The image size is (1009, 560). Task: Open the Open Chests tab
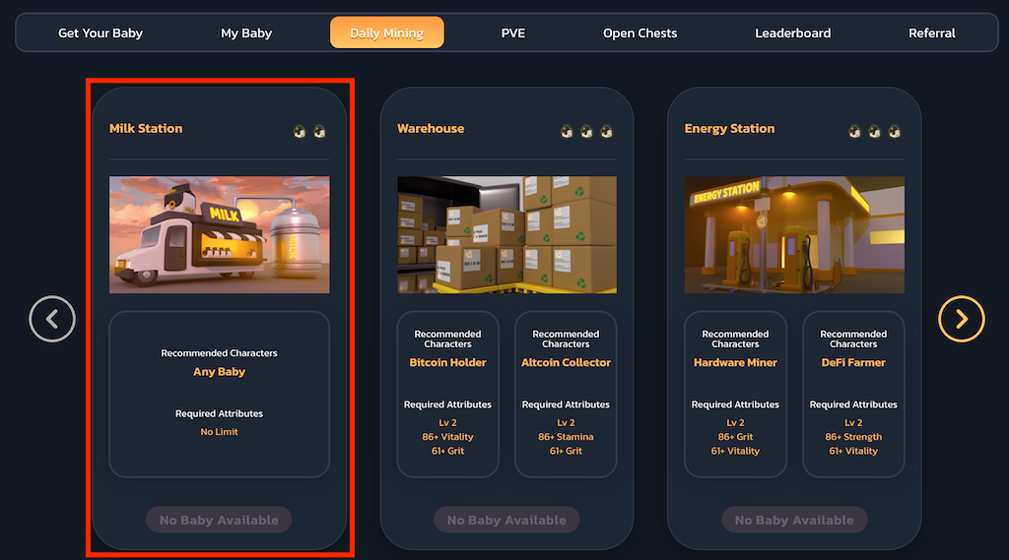click(639, 32)
